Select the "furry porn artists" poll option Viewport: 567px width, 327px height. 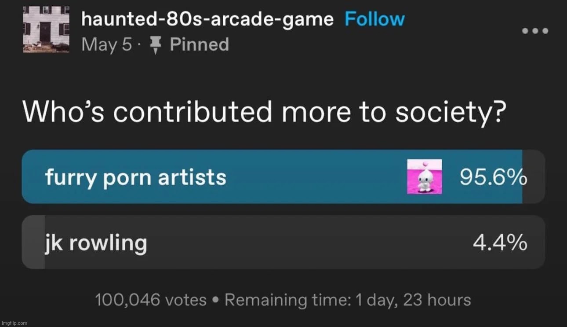[x=135, y=177]
